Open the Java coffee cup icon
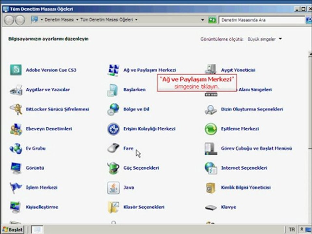The height and width of the screenshot is (234, 312). [x=113, y=188]
